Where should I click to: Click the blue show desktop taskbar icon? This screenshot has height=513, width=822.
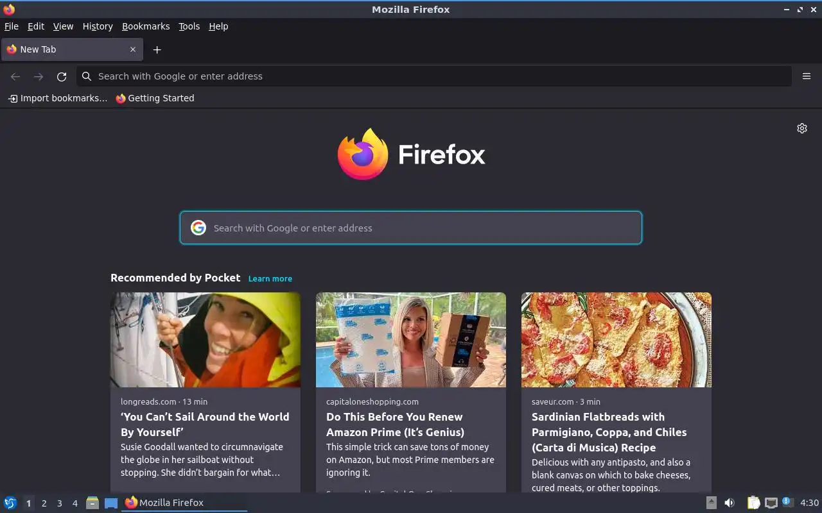tap(111, 503)
